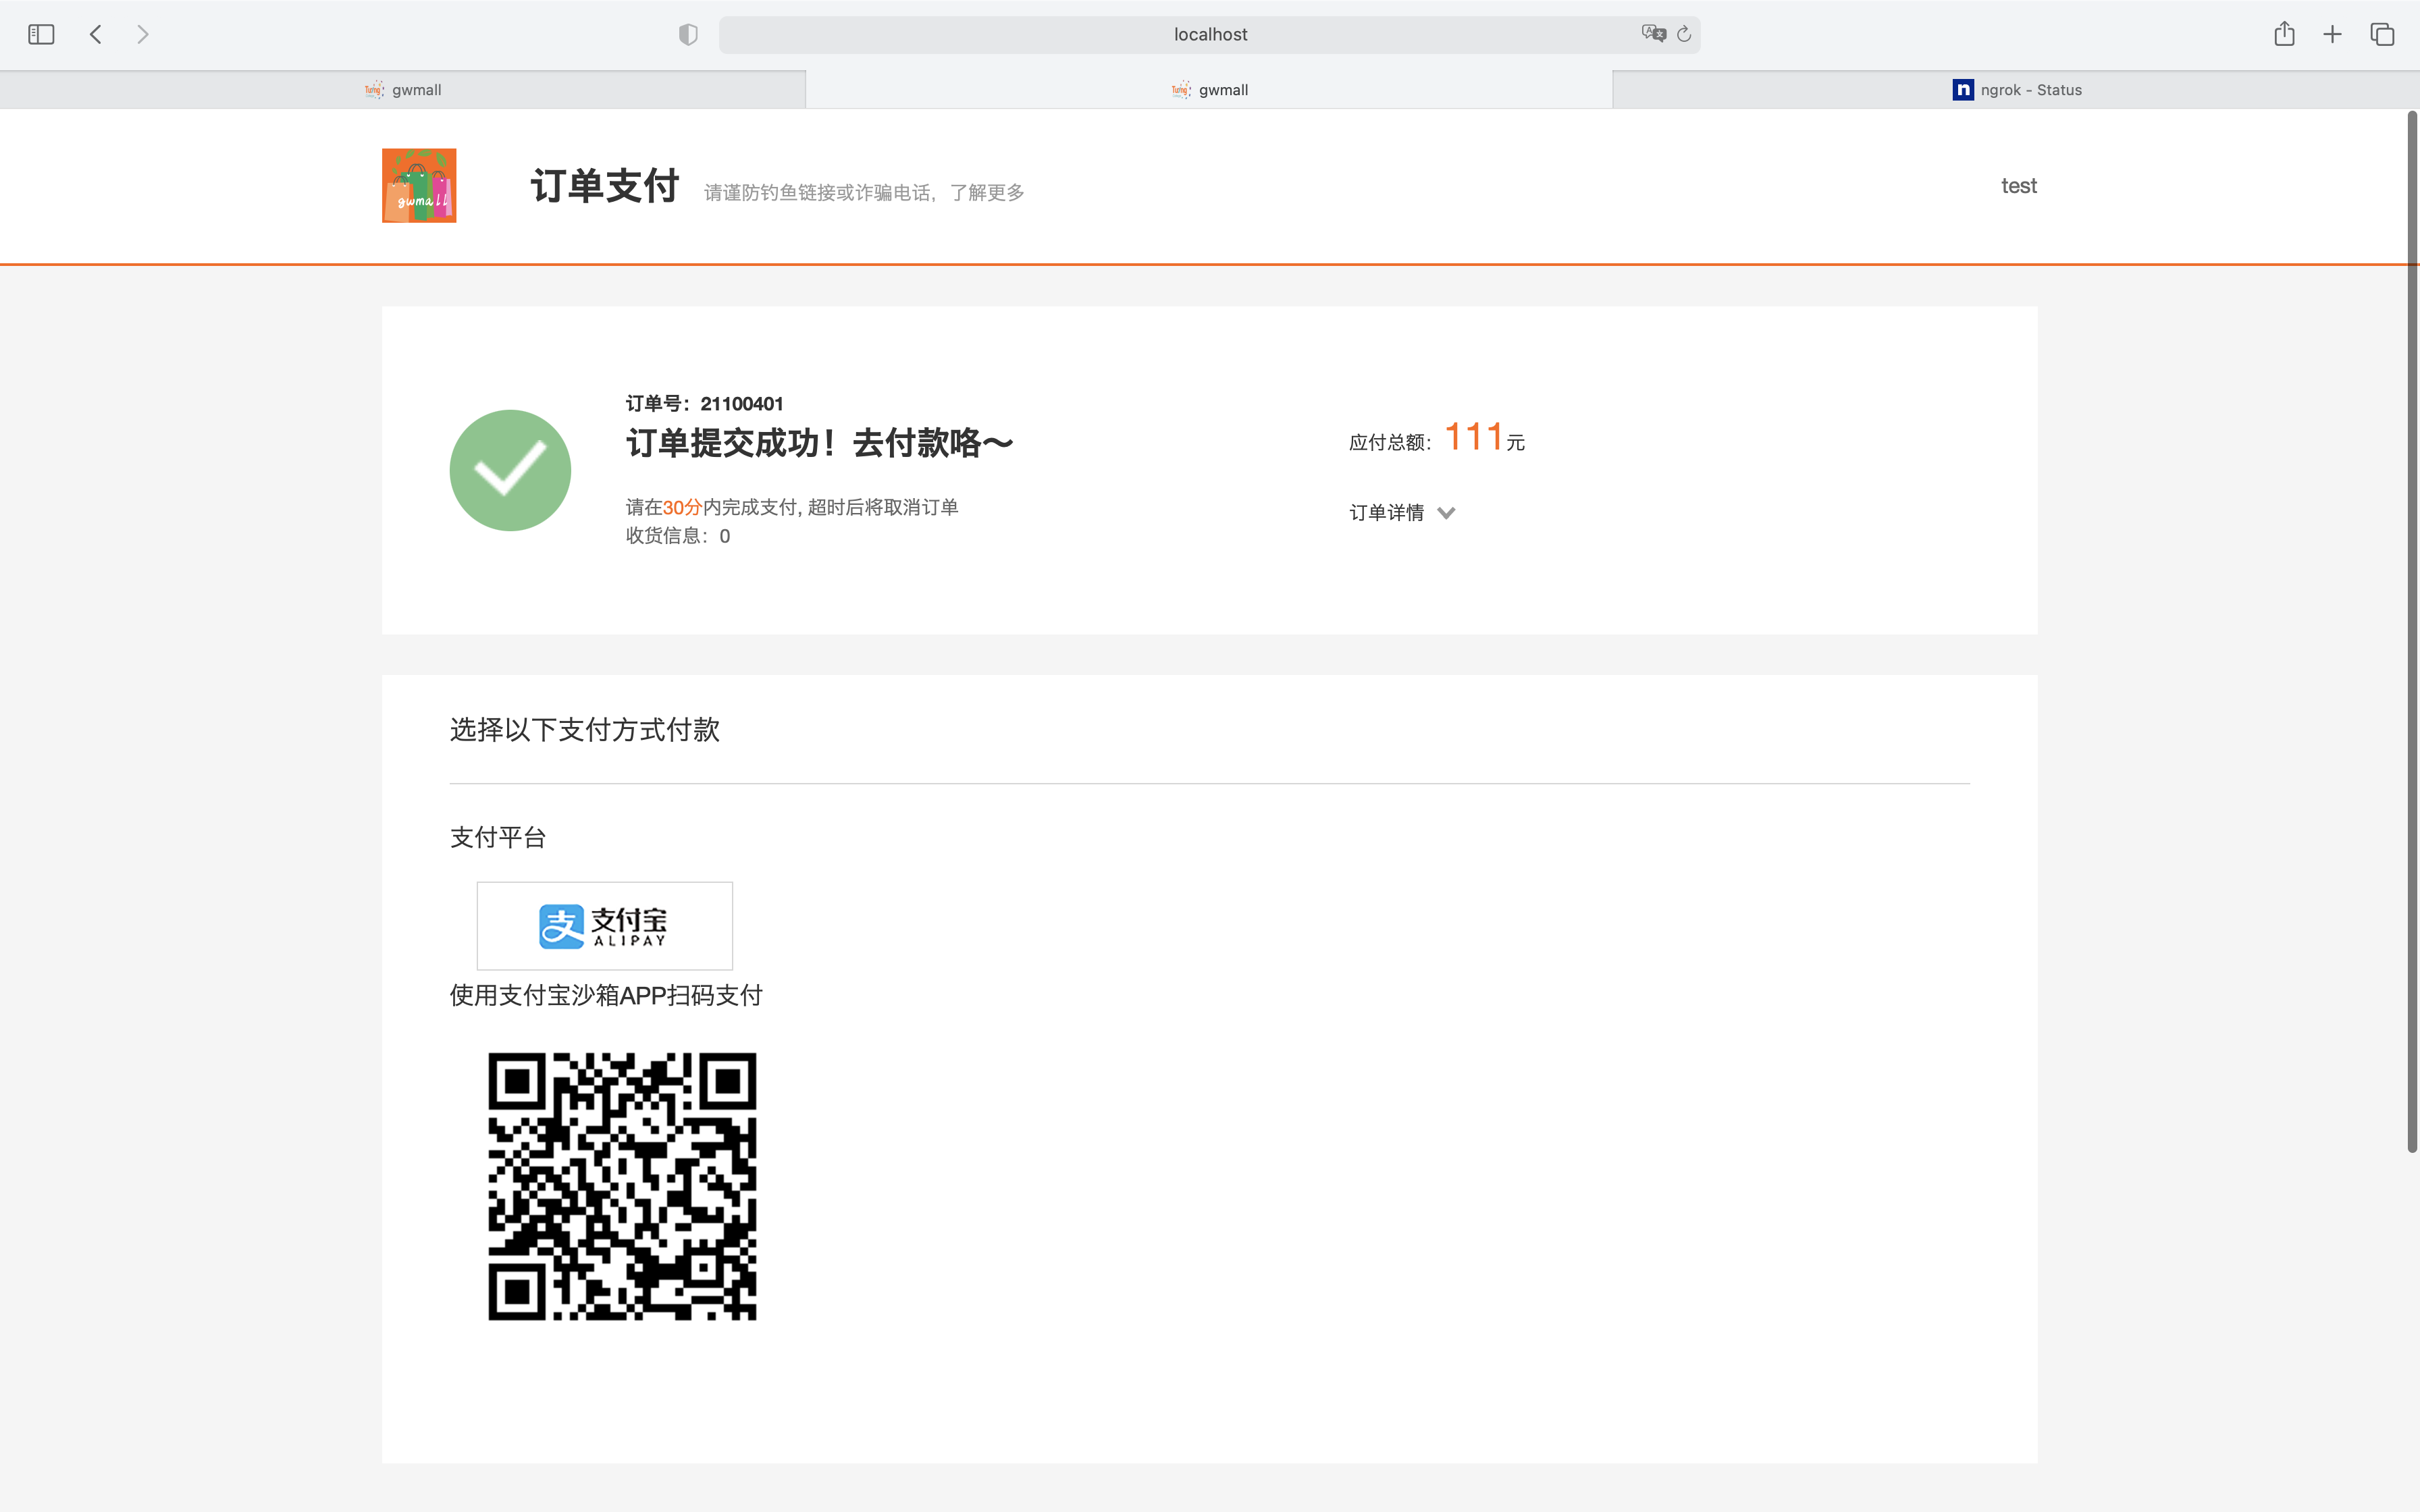Open the Share menu icon

(2284, 34)
